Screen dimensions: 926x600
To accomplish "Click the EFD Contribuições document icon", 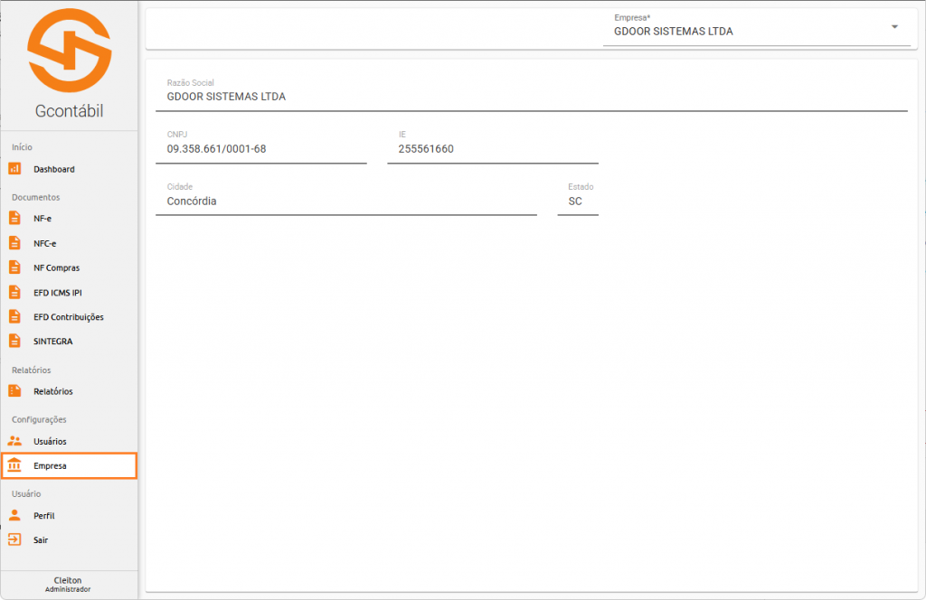I will point(14,317).
